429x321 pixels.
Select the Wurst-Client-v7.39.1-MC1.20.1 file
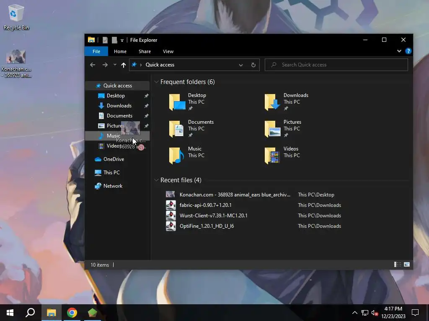click(x=213, y=216)
